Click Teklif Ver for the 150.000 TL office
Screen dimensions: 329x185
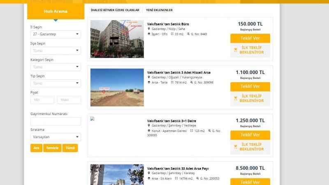click(x=250, y=38)
